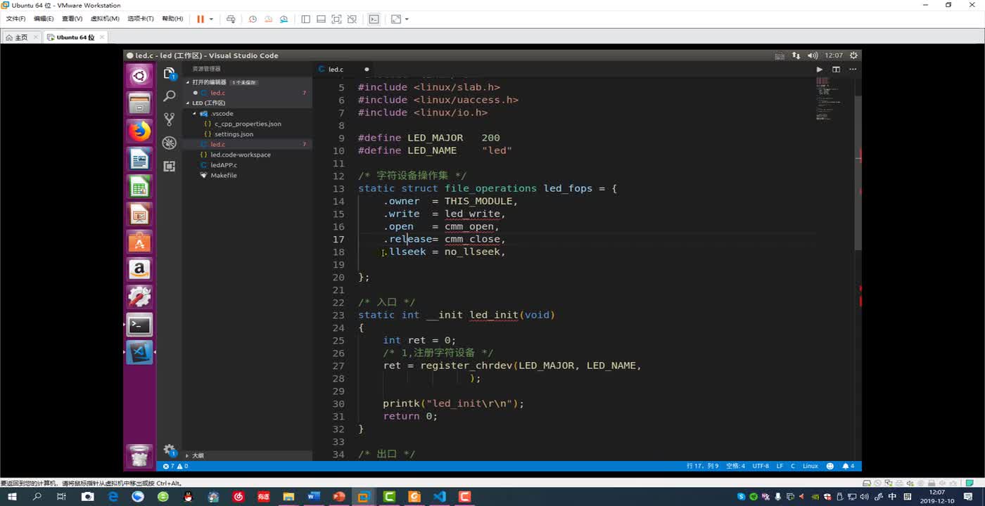Open 帮助(H) menu in VMware

coord(172,19)
